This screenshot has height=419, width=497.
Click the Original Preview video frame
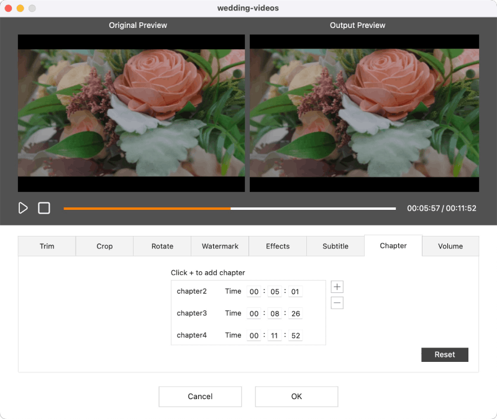tap(131, 113)
